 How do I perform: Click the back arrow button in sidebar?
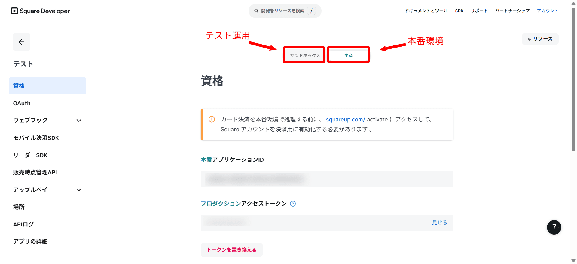pyautogui.click(x=22, y=42)
